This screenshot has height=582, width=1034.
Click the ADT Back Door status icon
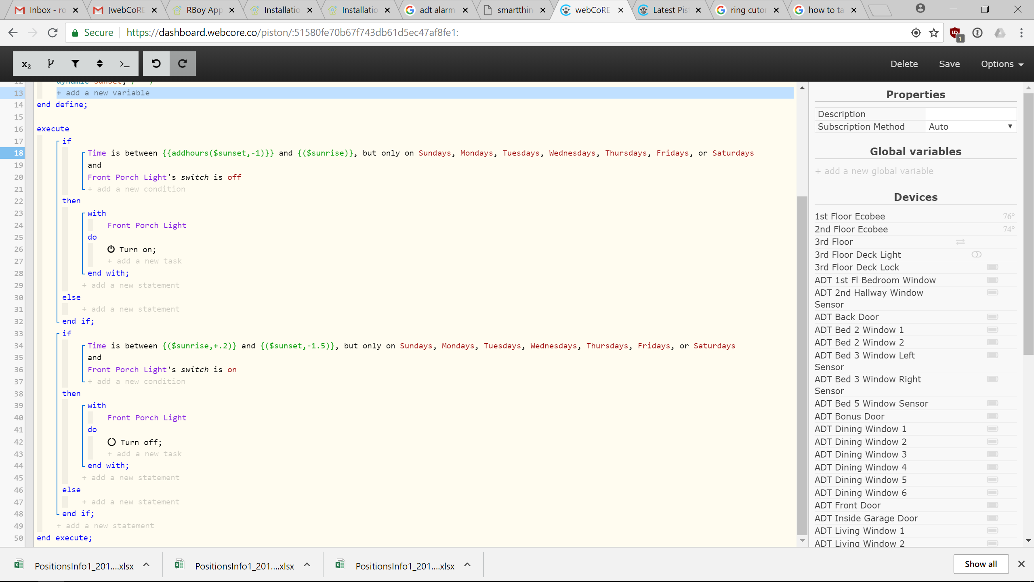tap(992, 317)
